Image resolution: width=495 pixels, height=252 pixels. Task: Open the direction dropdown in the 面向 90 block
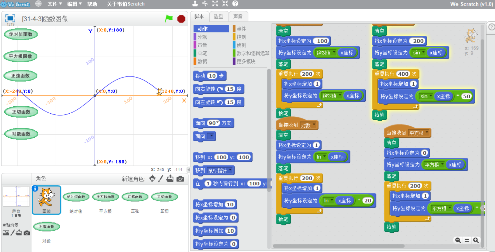tap(218, 123)
